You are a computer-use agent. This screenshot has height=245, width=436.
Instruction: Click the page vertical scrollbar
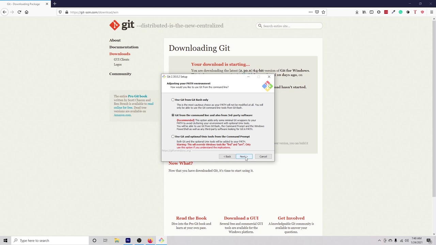434,109
